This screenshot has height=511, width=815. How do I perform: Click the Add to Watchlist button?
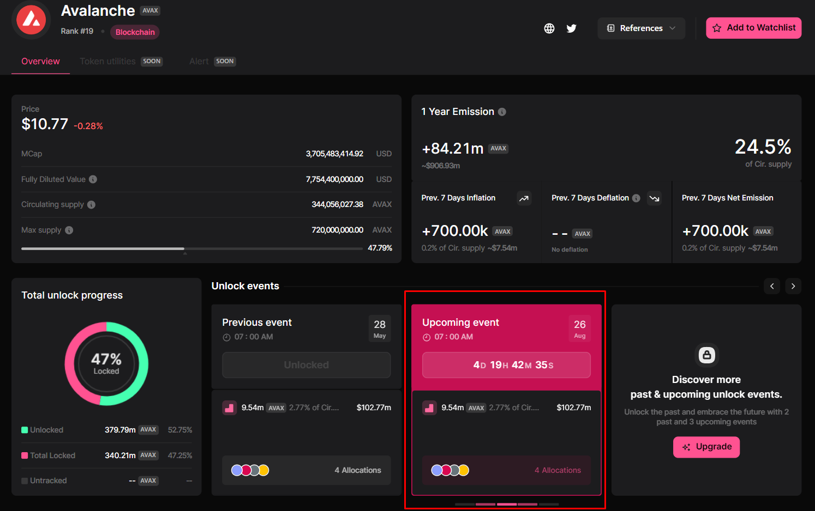coord(754,28)
